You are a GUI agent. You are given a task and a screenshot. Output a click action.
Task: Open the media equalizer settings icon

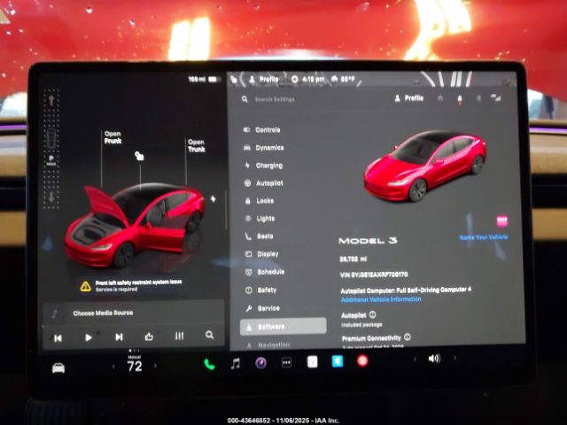click(x=180, y=336)
